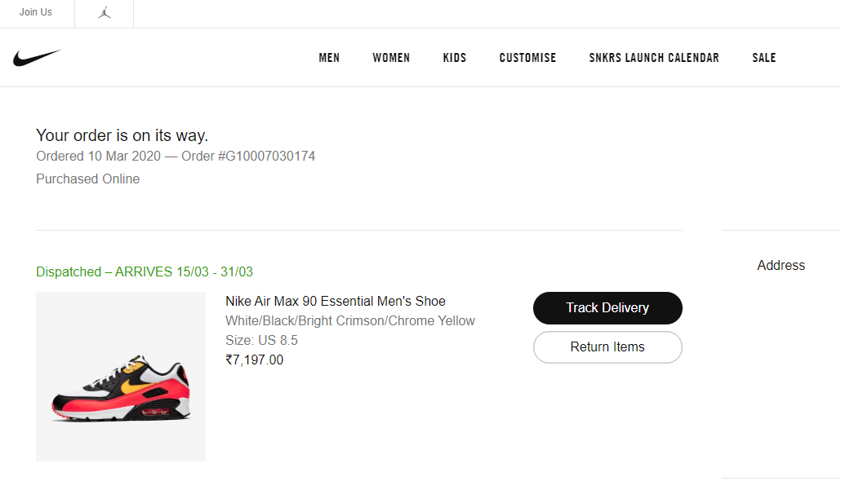
Task: Click Nike Air Max 90 Essential product name
Action: pyautogui.click(x=336, y=301)
